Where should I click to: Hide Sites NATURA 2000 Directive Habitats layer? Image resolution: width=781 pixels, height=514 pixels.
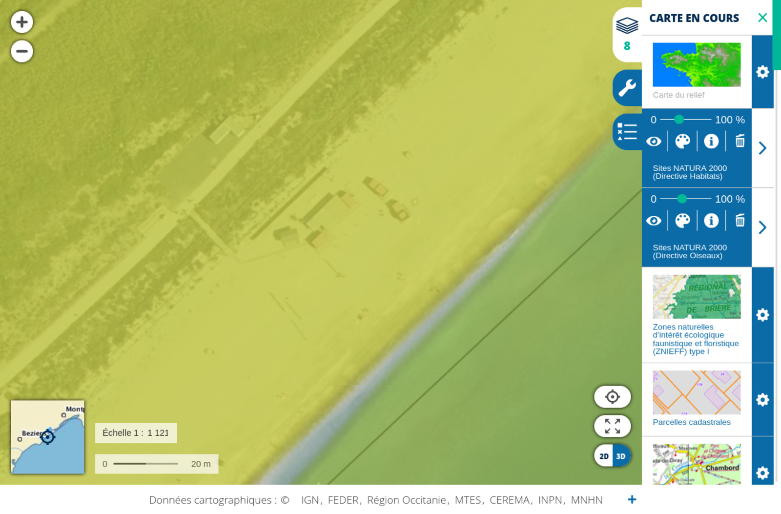654,141
